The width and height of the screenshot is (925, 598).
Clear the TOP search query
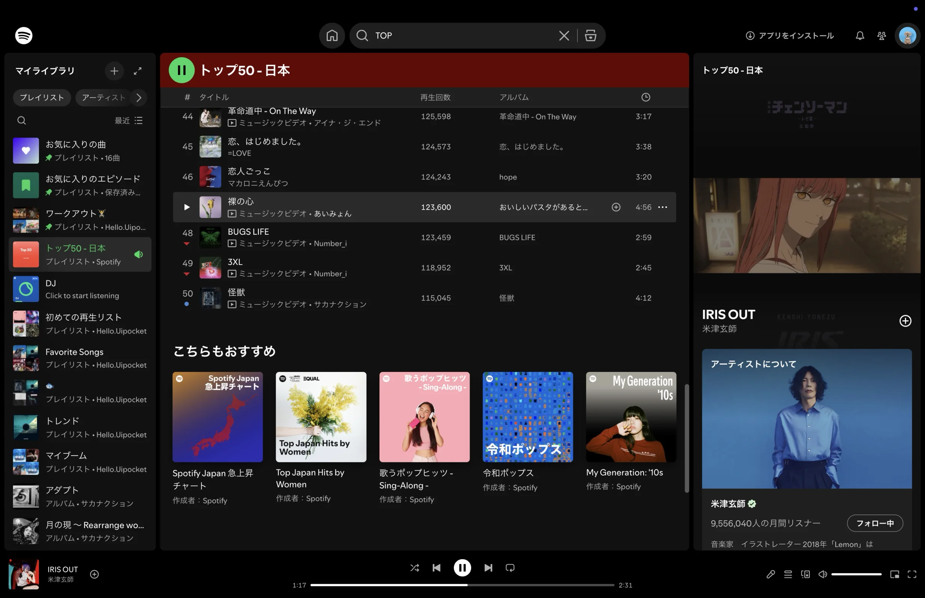click(x=564, y=36)
